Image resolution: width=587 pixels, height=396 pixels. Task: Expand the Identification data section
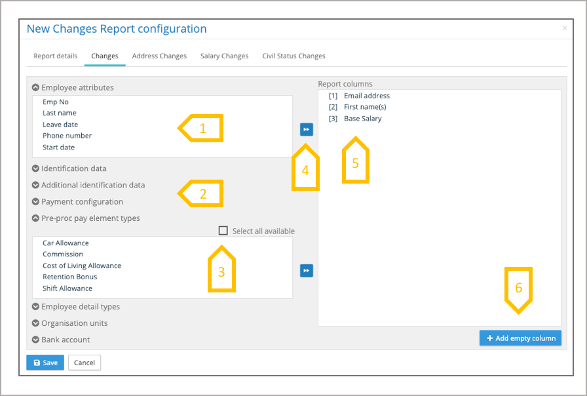pos(36,168)
